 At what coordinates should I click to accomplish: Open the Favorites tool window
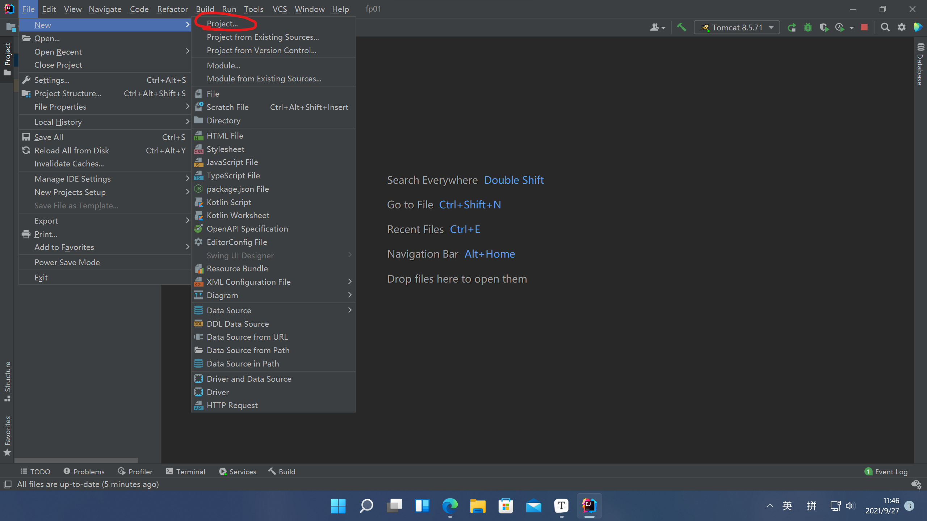7,436
